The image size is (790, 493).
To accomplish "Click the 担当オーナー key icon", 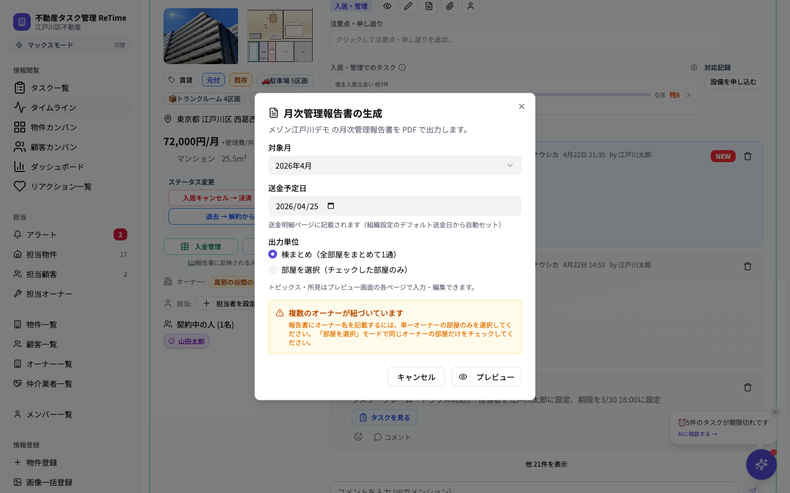I will pyautogui.click(x=18, y=294).
